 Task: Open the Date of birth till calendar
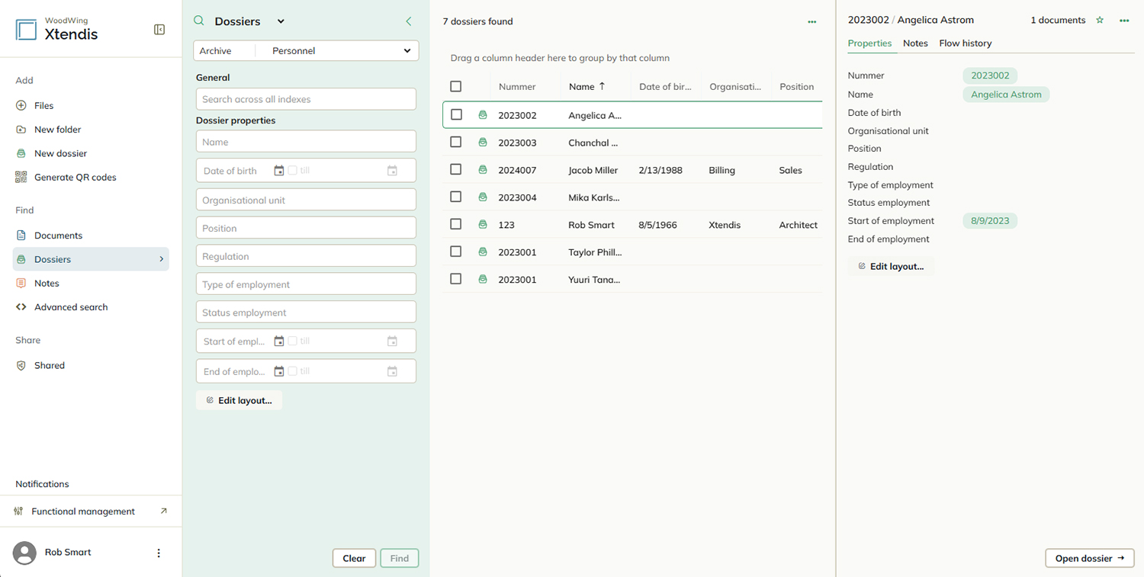point(392,171)
